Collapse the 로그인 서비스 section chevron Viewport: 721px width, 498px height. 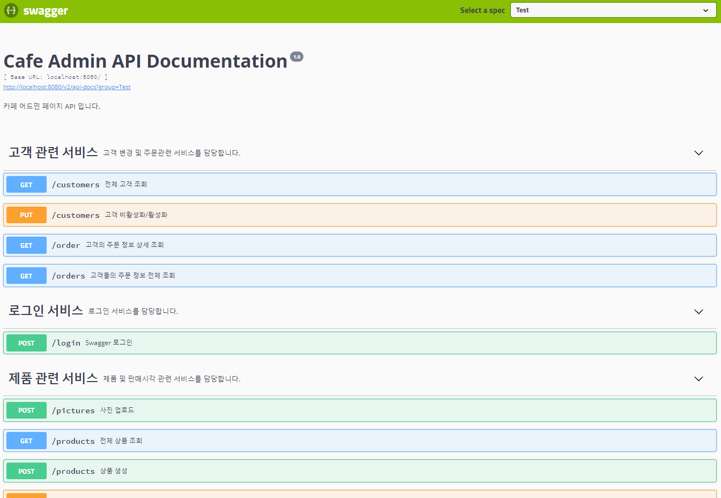click(698, 311)
